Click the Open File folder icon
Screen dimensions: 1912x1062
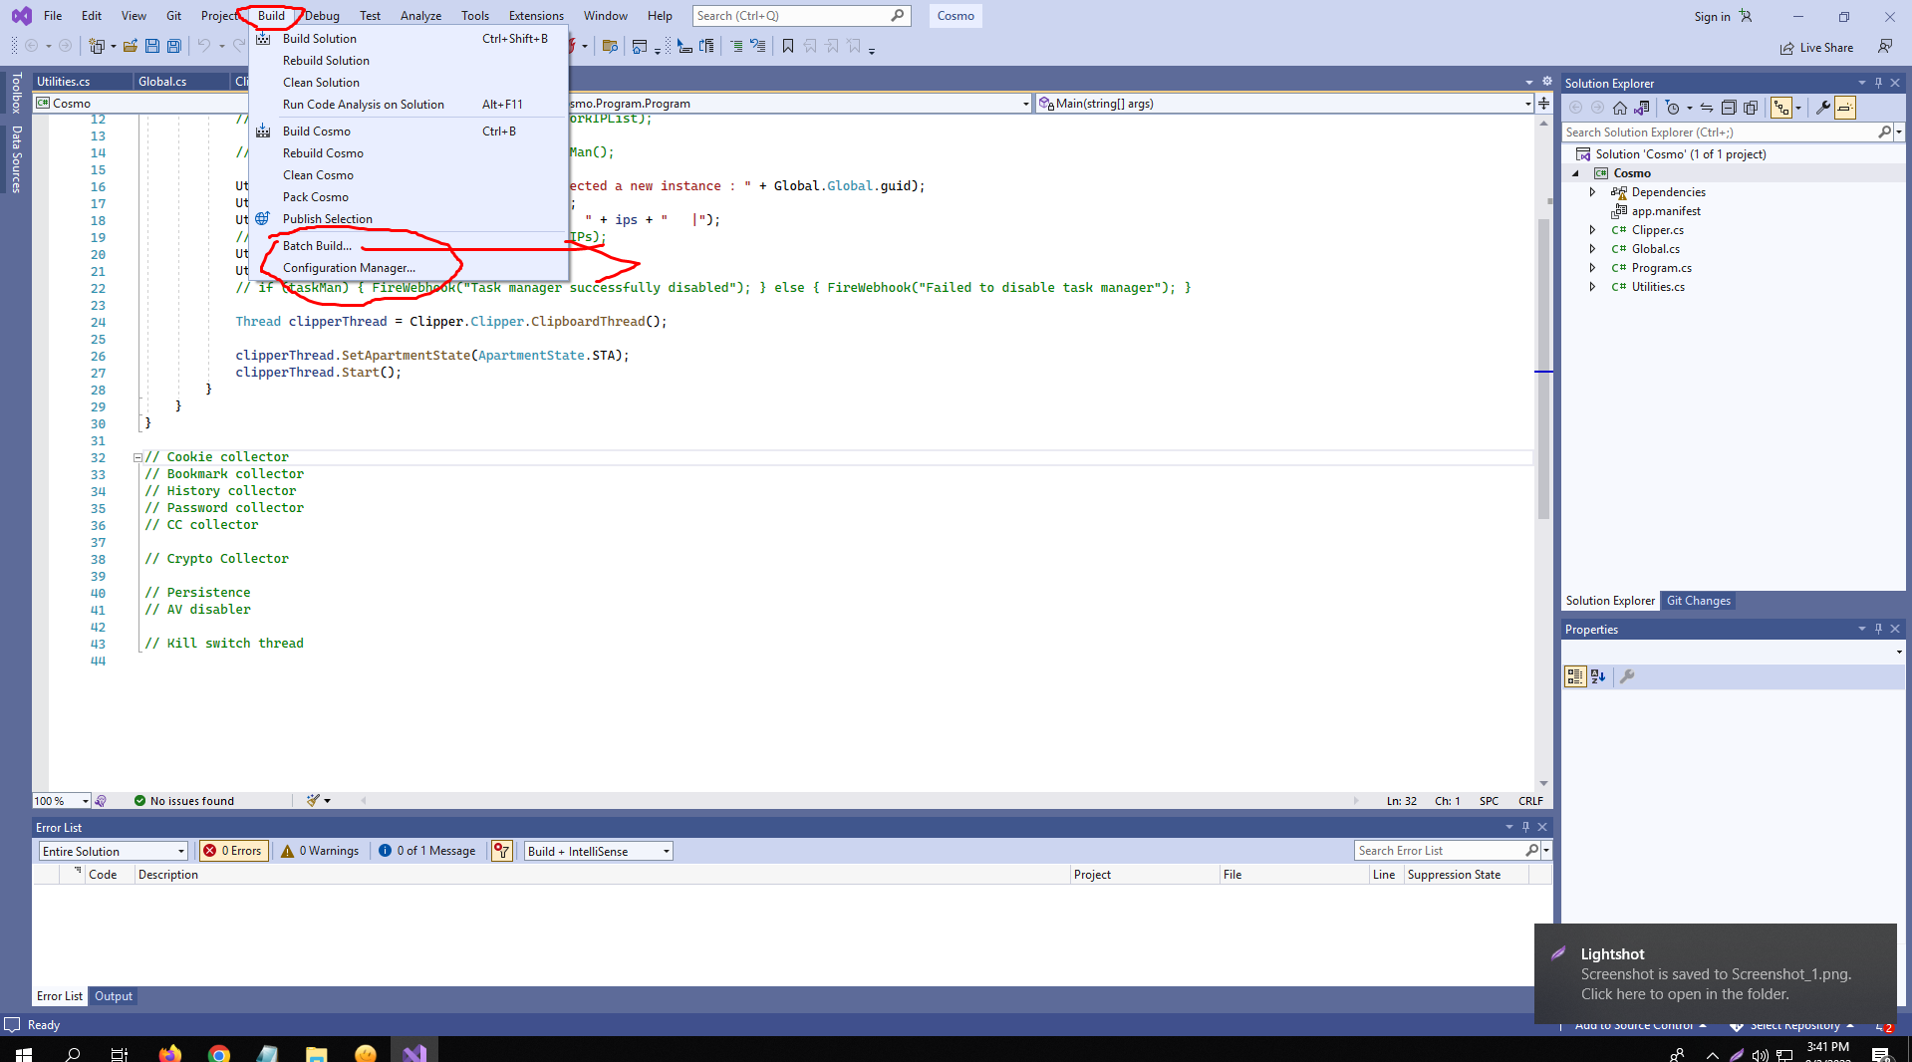131,46
